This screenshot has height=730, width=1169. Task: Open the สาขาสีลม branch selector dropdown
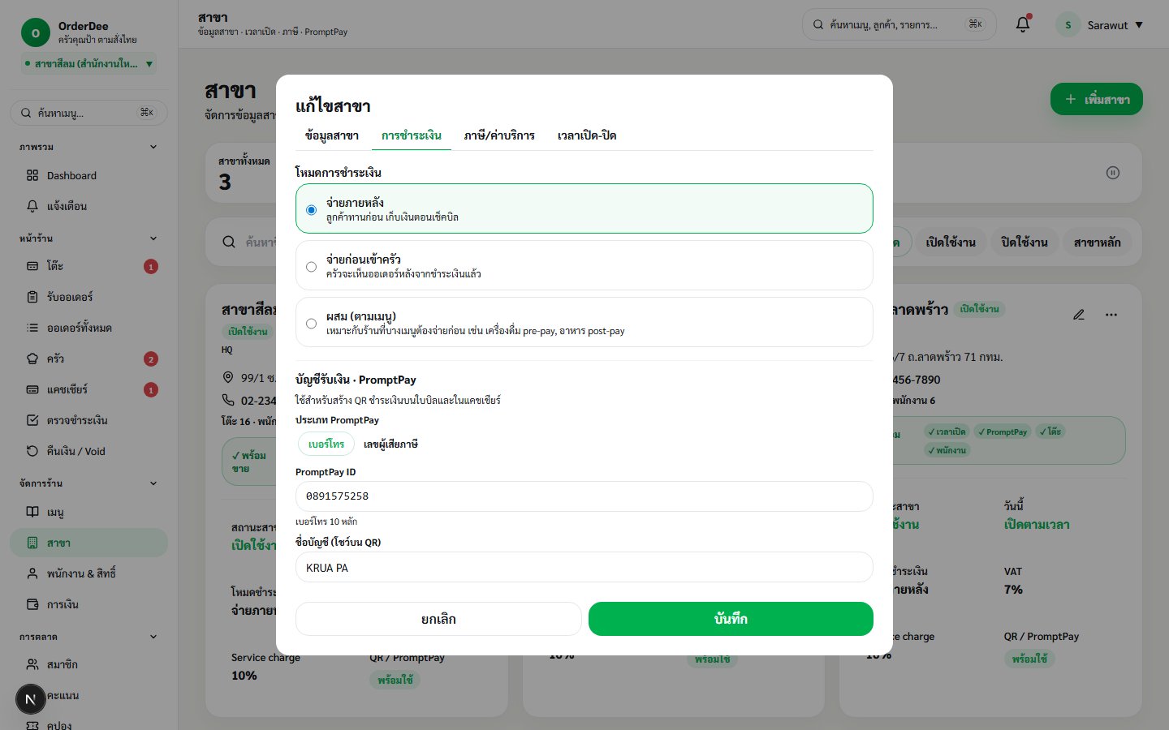88,63
